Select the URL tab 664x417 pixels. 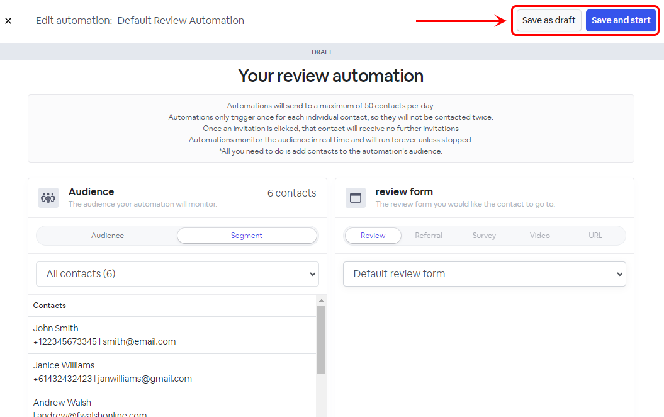(x=595, y=236)
